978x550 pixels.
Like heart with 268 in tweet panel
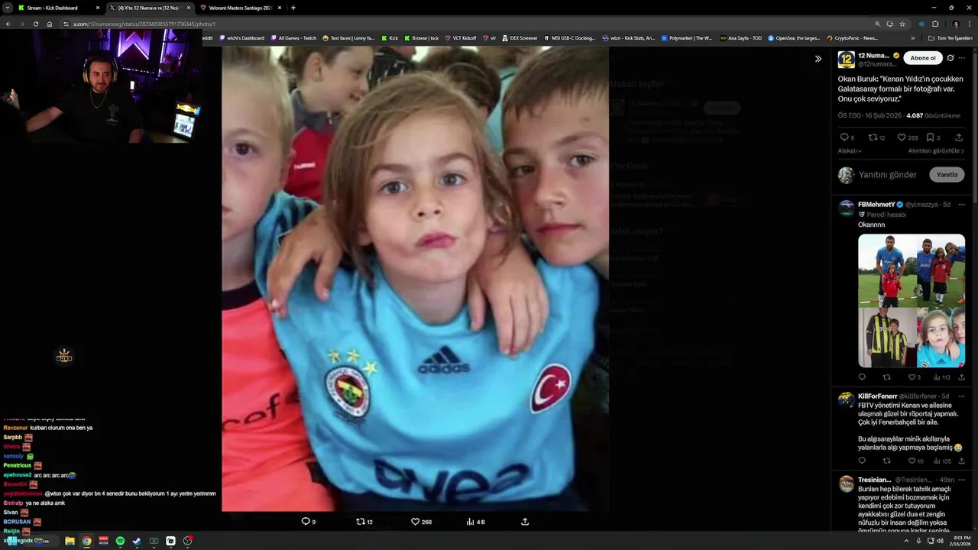tap(902, 137)
